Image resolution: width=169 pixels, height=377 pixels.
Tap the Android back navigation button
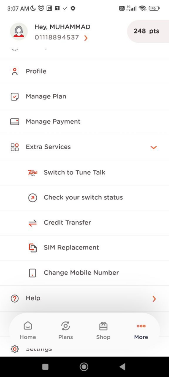[x=122, y=367]
